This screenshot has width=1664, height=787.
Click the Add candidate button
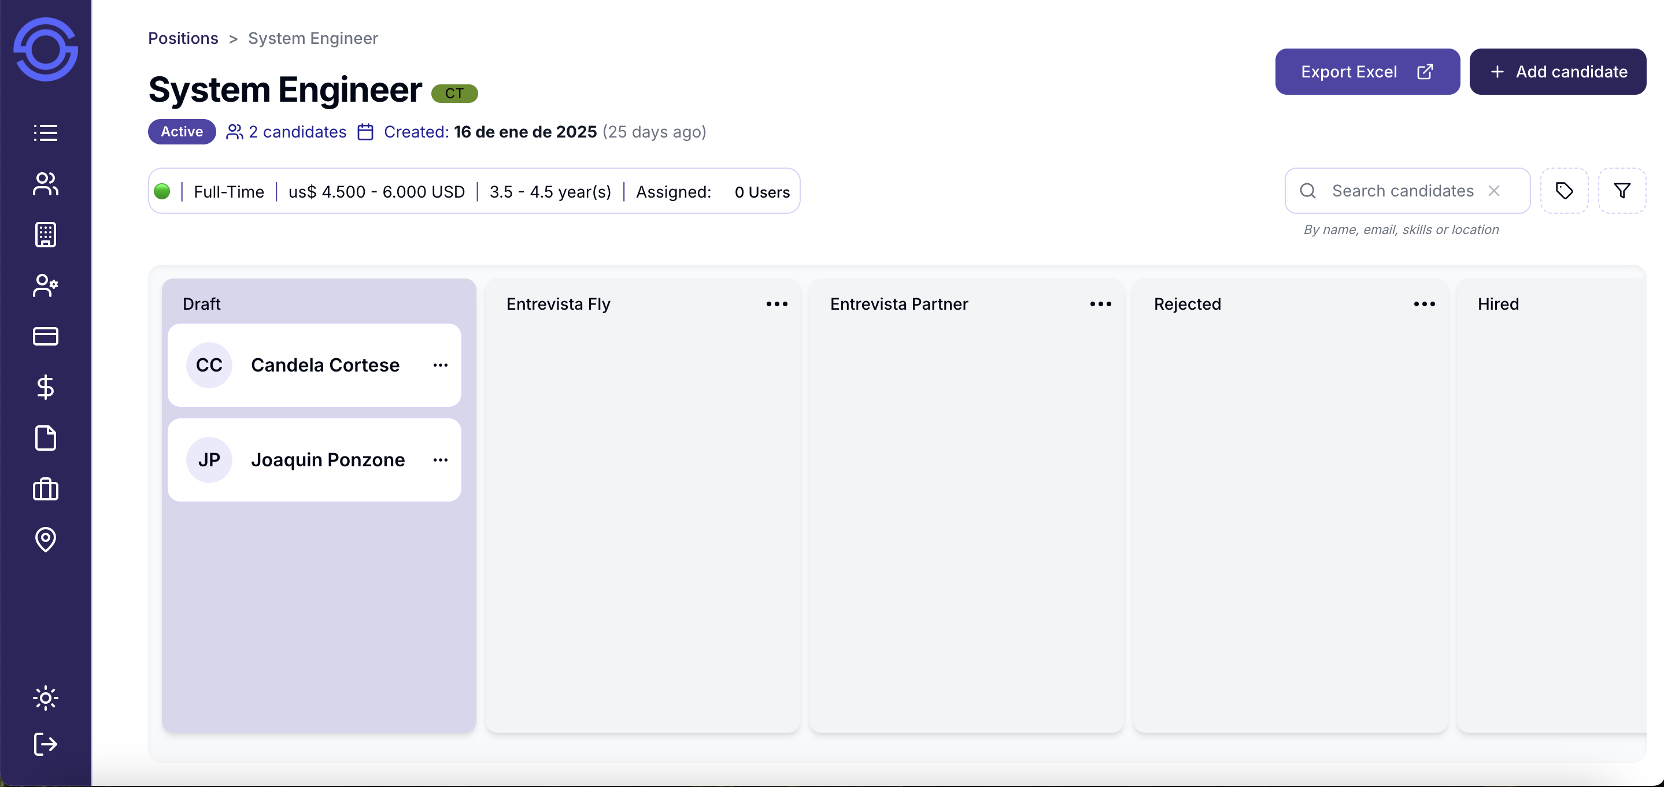pyautogui.click(x=1557, y=72)
